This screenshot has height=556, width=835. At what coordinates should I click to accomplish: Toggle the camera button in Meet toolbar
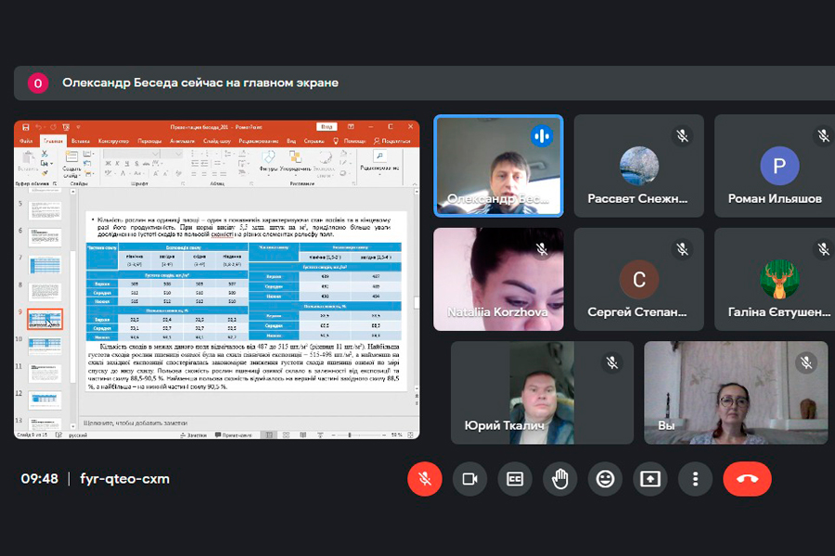(x=469, y=479)
